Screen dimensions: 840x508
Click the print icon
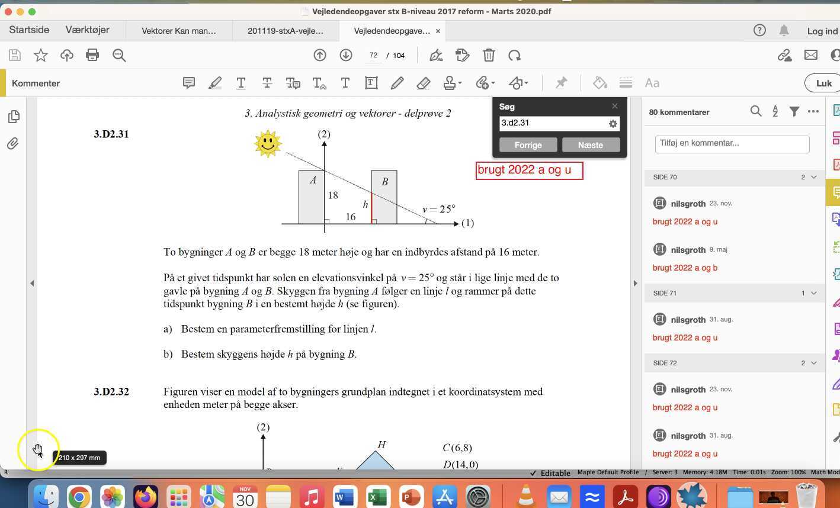click(x=92, y=56)
